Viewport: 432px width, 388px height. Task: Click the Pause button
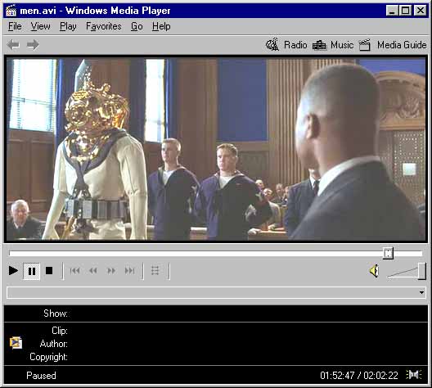32,271
